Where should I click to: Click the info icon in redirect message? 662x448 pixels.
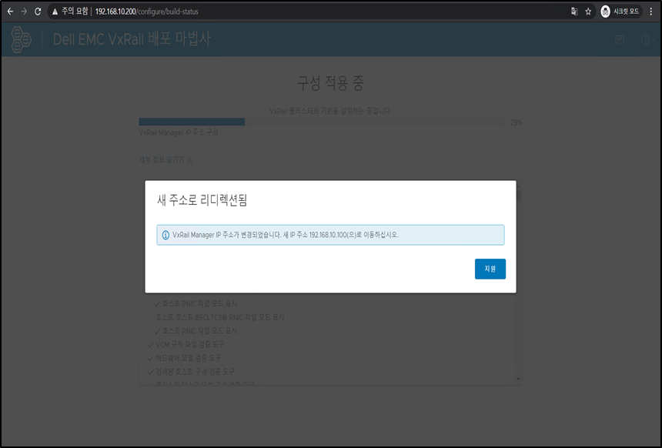tap(166, 236)
